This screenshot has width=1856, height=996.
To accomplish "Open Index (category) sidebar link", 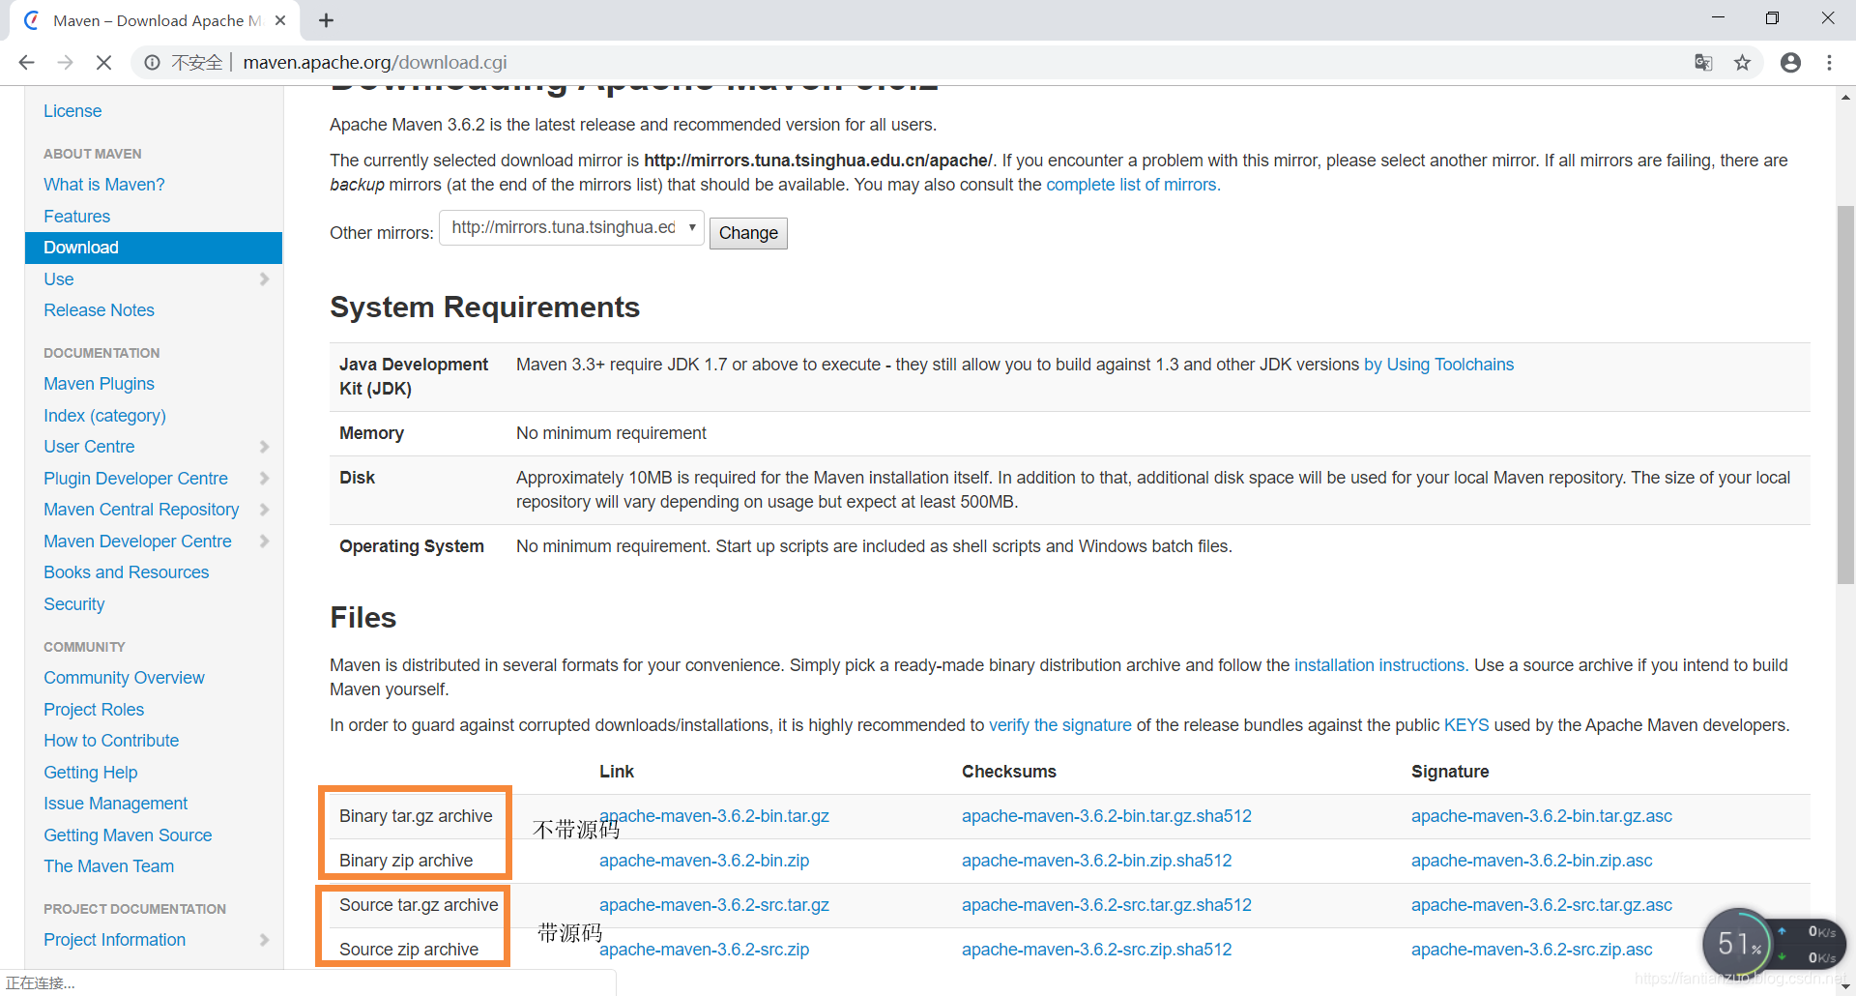I will 104,416.
